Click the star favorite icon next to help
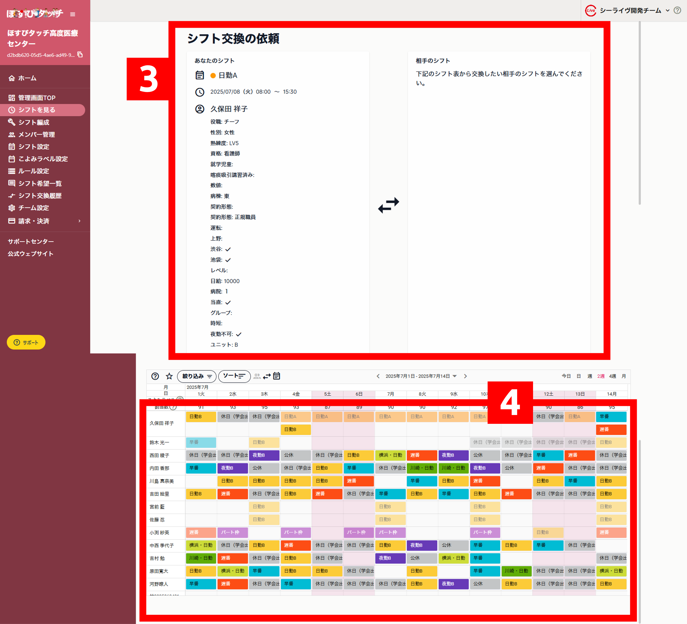Viewport: 687px width, 624px height. 169,376
